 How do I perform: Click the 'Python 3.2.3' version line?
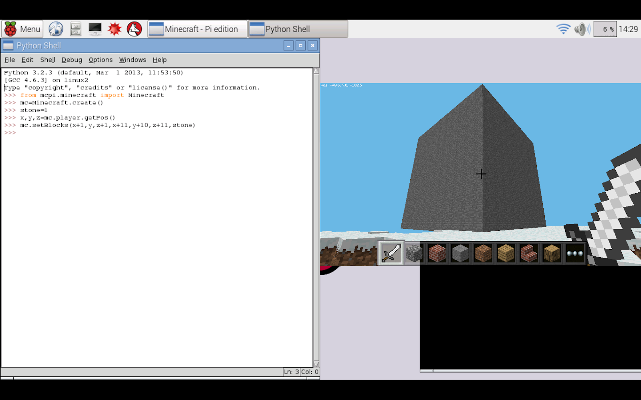(94, 72)
